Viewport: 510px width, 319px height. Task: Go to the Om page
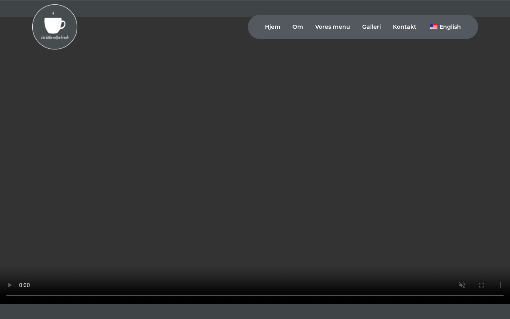coord(298,27)
